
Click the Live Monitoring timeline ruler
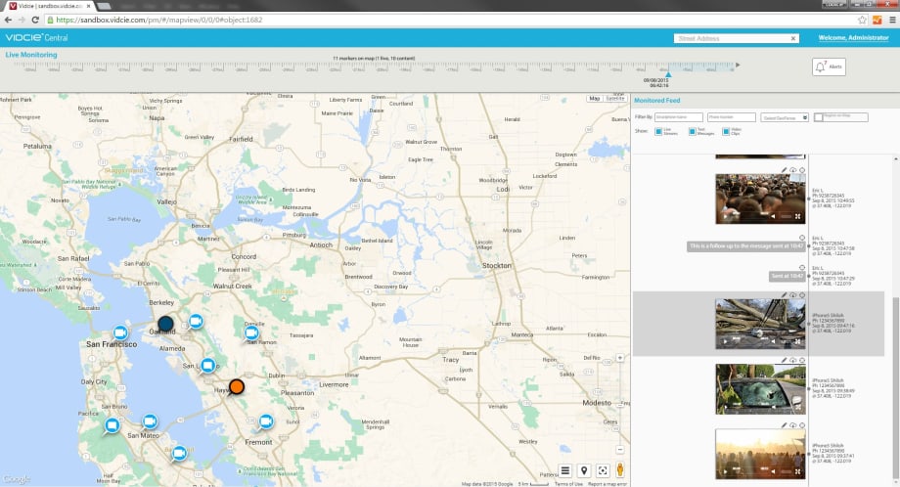click(373, 66)
